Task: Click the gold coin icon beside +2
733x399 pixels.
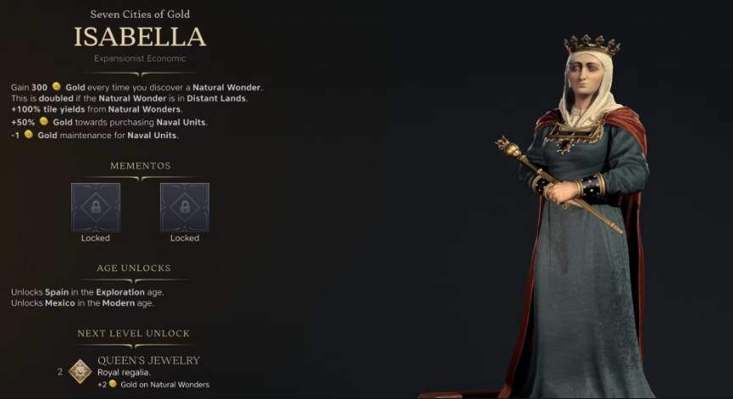Action: click(x=113, y=384)
